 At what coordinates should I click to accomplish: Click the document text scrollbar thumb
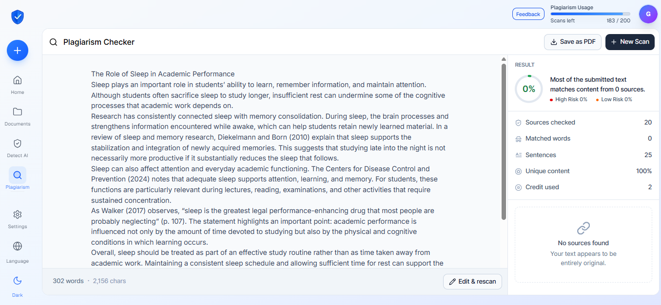504,141
